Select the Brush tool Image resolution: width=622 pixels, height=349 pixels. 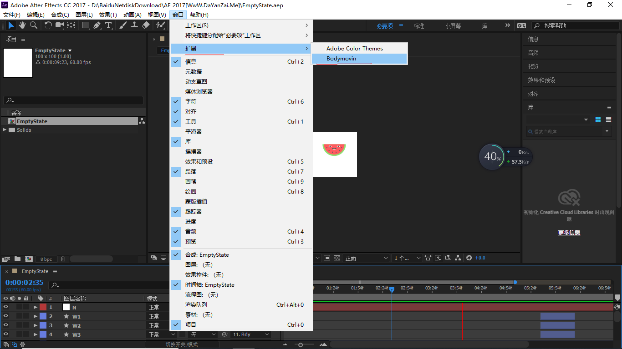pos(122,25)
